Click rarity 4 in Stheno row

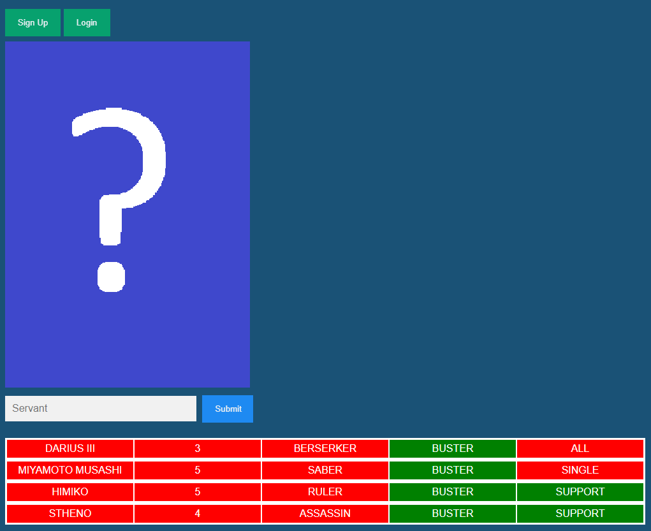[x=198, y=513]
